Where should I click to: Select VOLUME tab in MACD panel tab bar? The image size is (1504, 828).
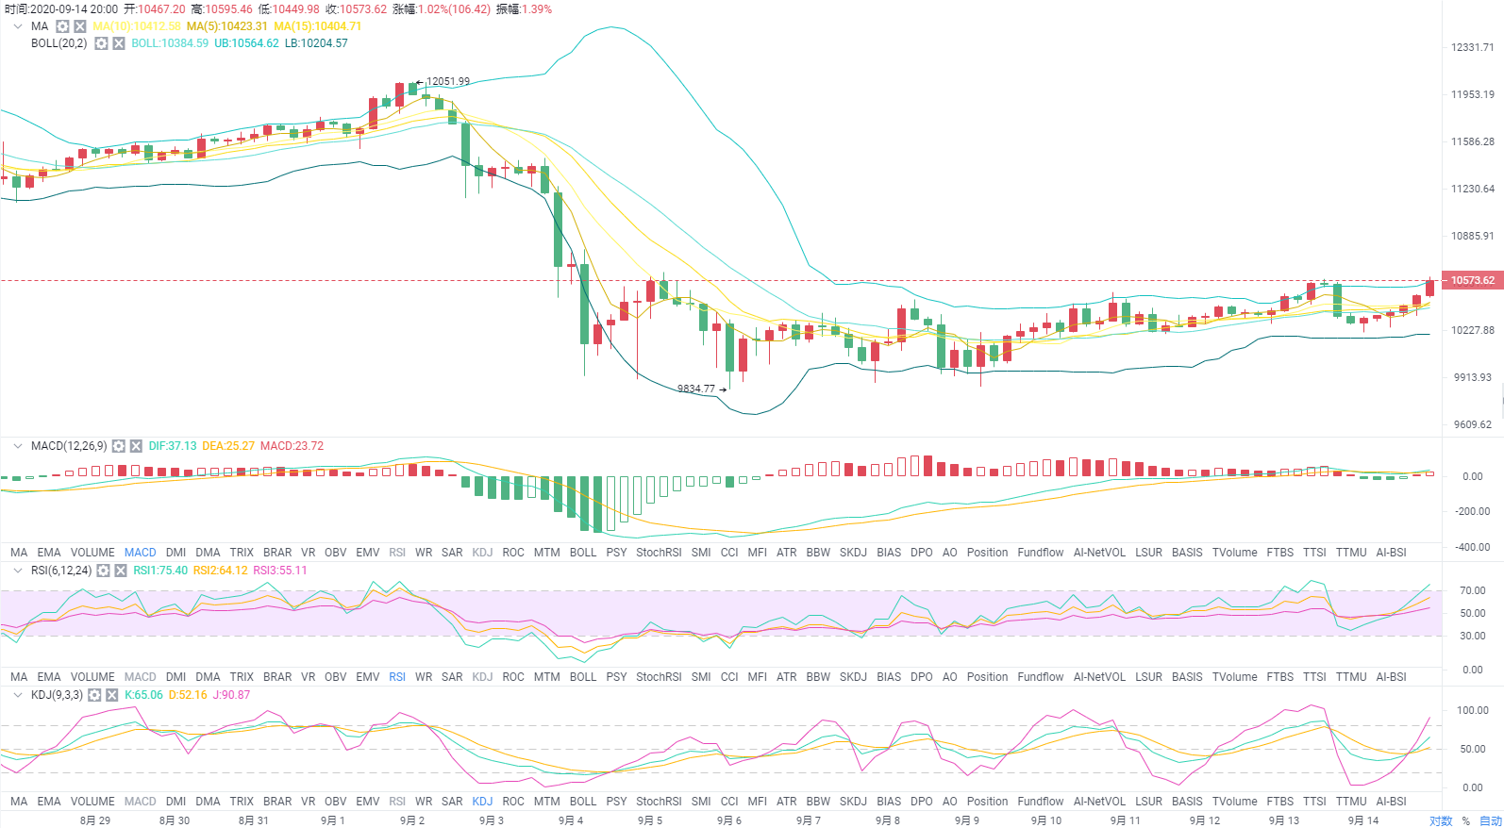click(92, 553)
